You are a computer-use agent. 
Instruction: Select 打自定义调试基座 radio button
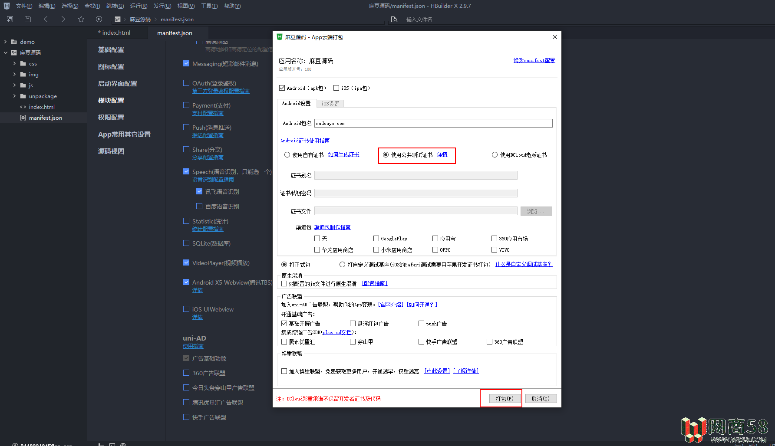[x=342, y=265]
